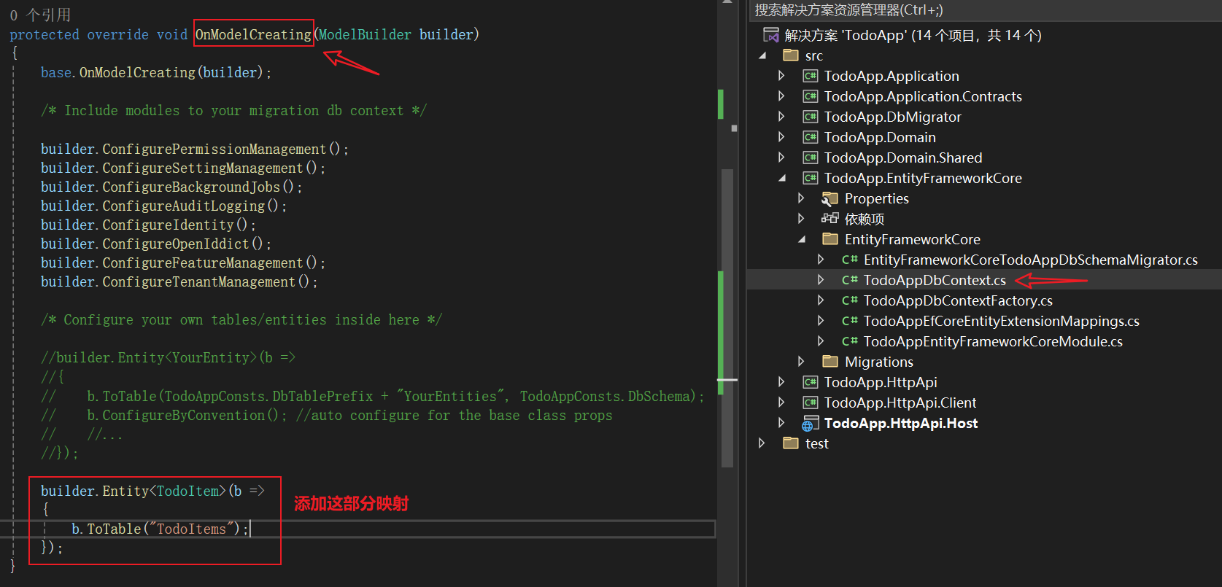Click the TodoApp.DbMigrator project icon
This screenshot has height=587, width=1222.
tap(810, 117)
